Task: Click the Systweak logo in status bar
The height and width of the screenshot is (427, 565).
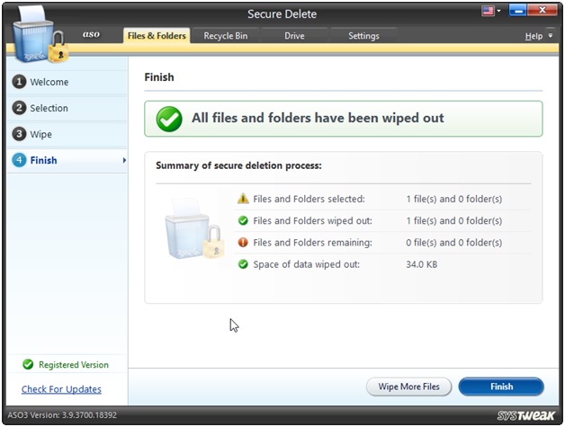Action: click(525, 415)
